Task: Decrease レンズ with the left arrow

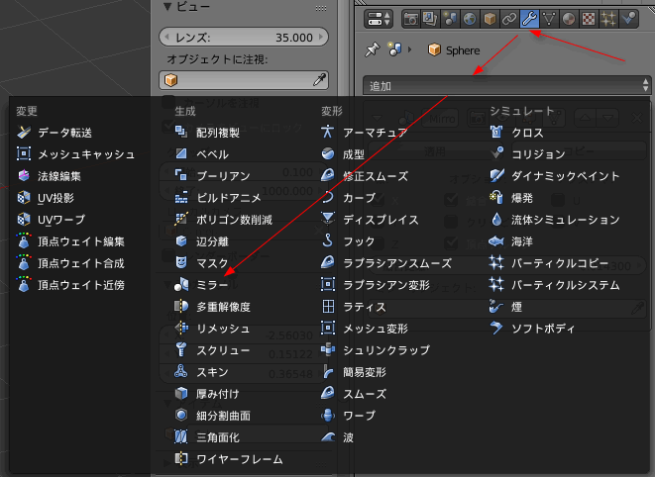Action: [166, 38]
